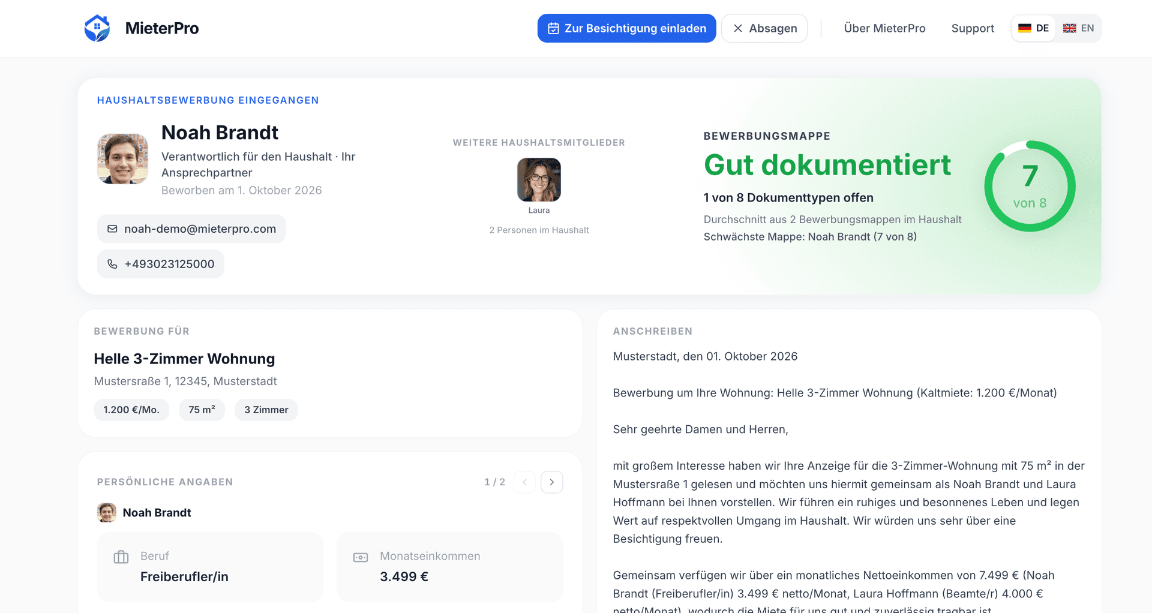The image size is (1152, 613).
Task: Decline application with Absagen button
Action: 764,28
